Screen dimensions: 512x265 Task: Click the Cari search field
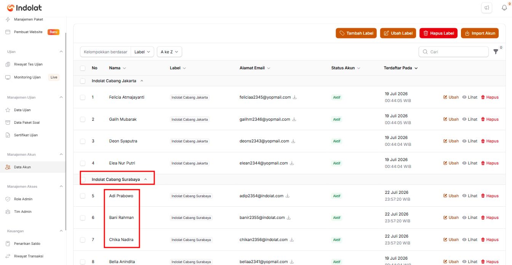454,52
